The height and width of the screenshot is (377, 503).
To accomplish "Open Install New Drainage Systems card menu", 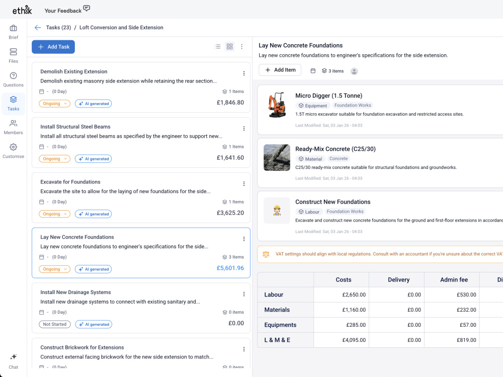I will 244,294.
